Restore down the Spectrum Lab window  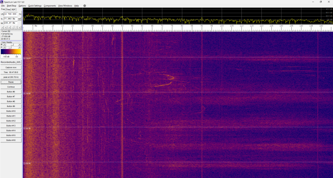[x=321, y=2]
